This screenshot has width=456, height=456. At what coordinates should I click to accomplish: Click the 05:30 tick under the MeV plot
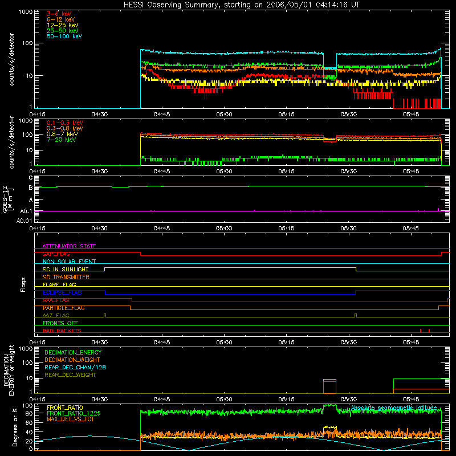(349, 172)
